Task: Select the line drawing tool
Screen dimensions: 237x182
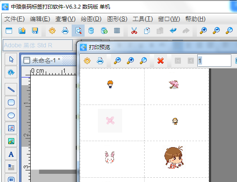Action: pyautogui.click(x=11, y=89)
